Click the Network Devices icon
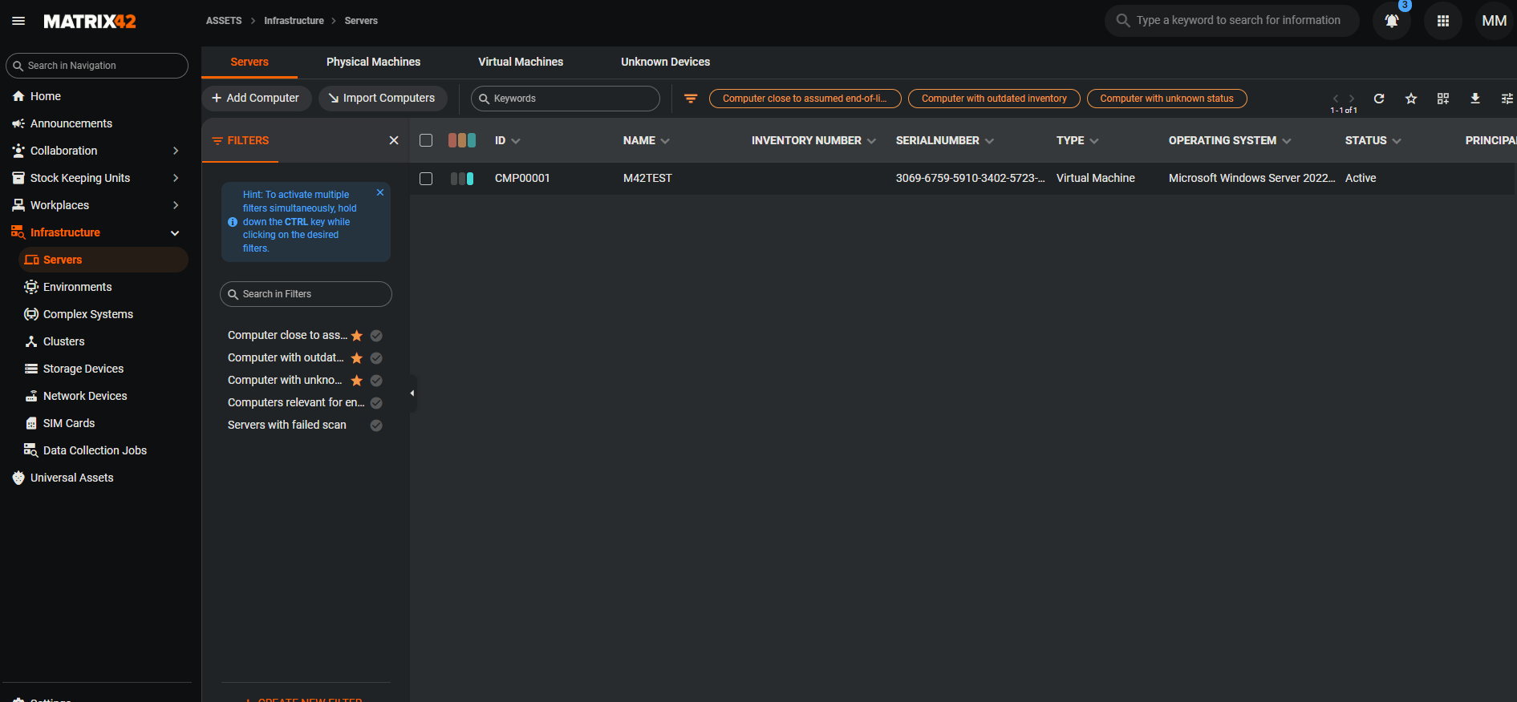 pyautogui.click(x=31, y=396)
